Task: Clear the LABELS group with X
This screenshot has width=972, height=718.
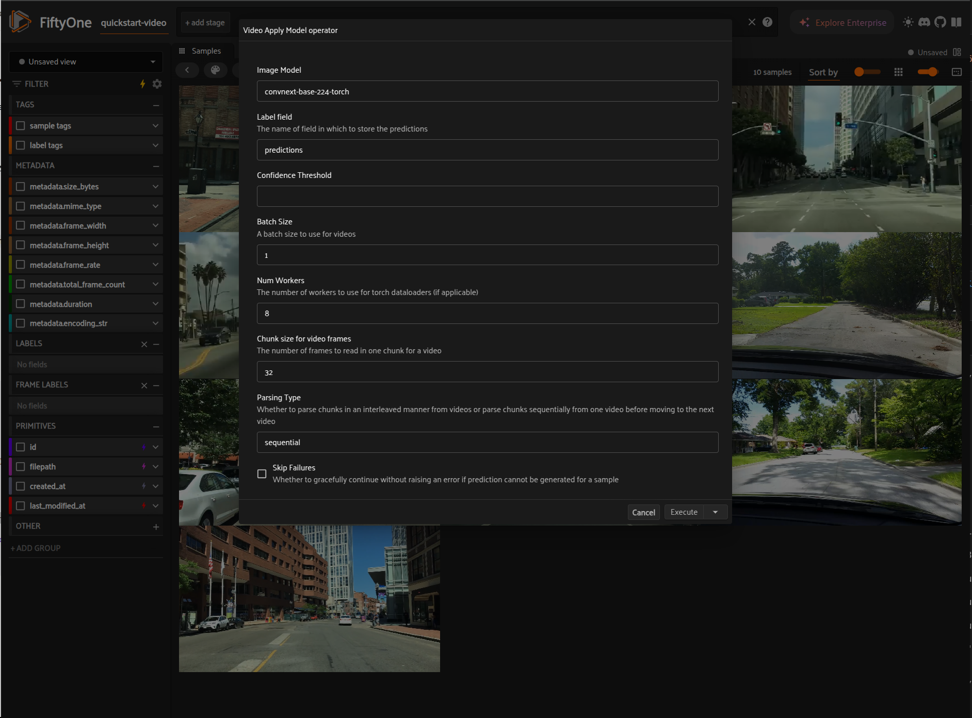Action: click(x=144, y=344)
